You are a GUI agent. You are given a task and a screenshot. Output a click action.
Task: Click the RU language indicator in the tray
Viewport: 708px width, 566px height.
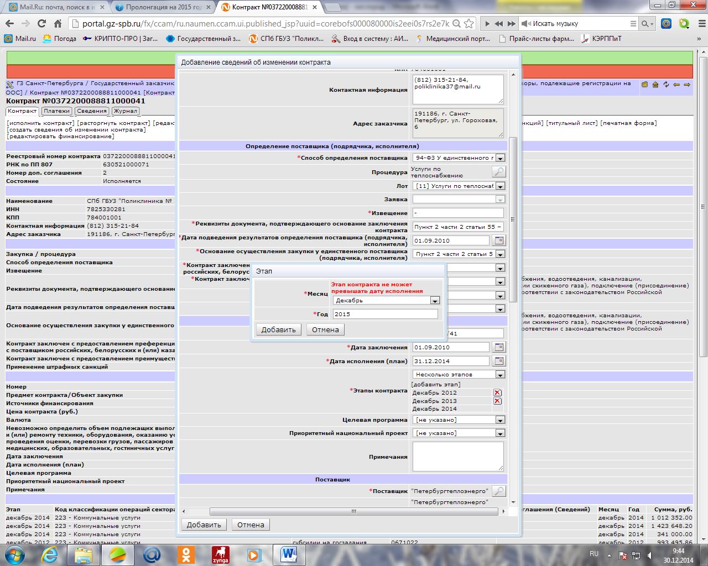pyautogui.click(x=594, y=553)
